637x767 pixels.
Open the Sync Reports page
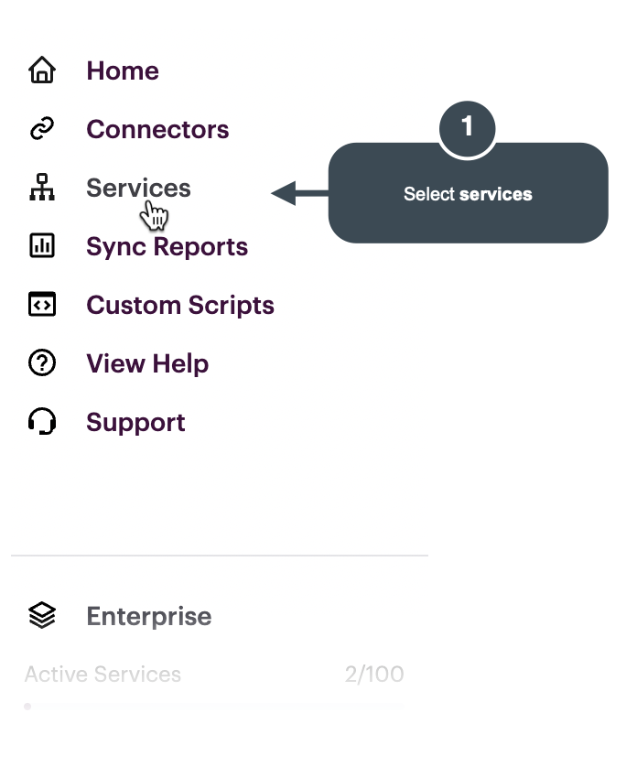(167, 246)
